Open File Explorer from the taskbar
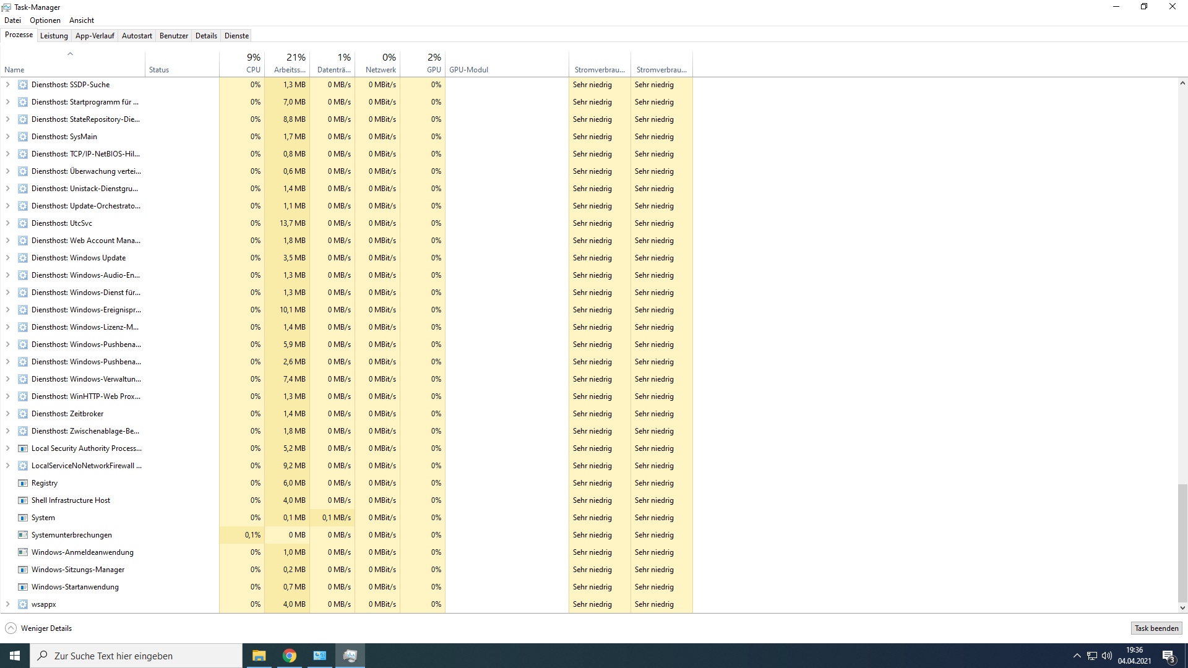 click(x=259, y=655)
